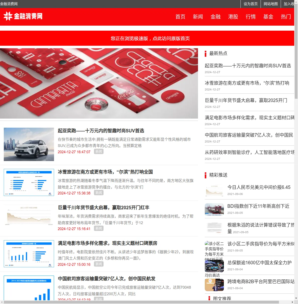Open headline 巨量千川年货节盛大启幕 in main list

click(104, 208)
